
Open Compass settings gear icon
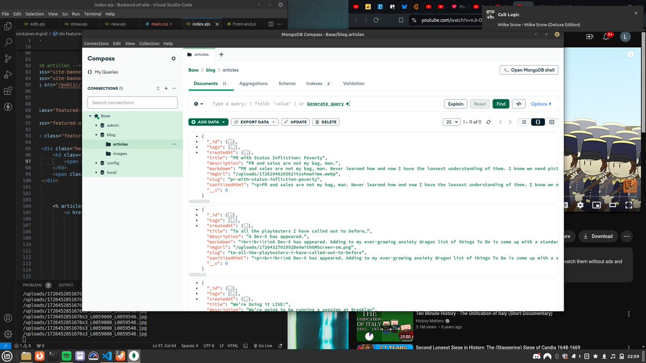(173, 59)
